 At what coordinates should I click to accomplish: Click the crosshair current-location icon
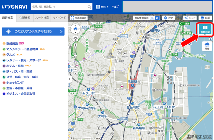click(75, 39)
